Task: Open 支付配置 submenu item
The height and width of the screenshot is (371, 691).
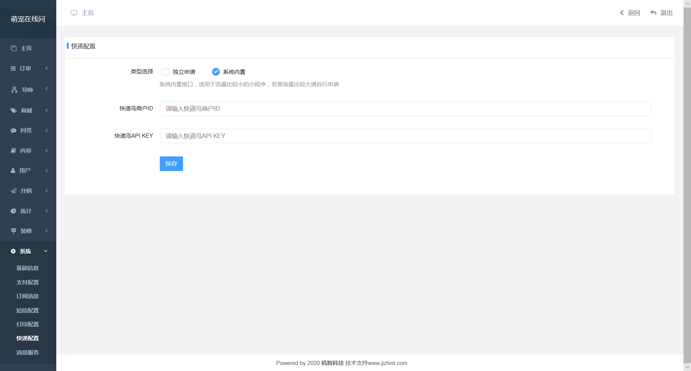Action: coord(28,282)
